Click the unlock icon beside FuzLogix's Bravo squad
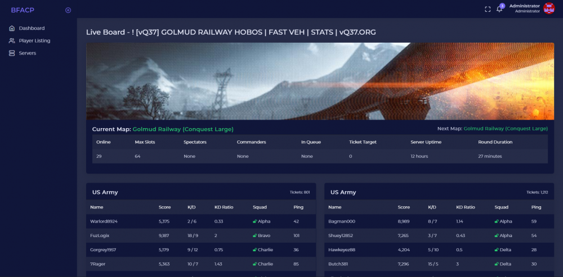The width and height of the screenshot is (563, 277). (x=254, y=236)
